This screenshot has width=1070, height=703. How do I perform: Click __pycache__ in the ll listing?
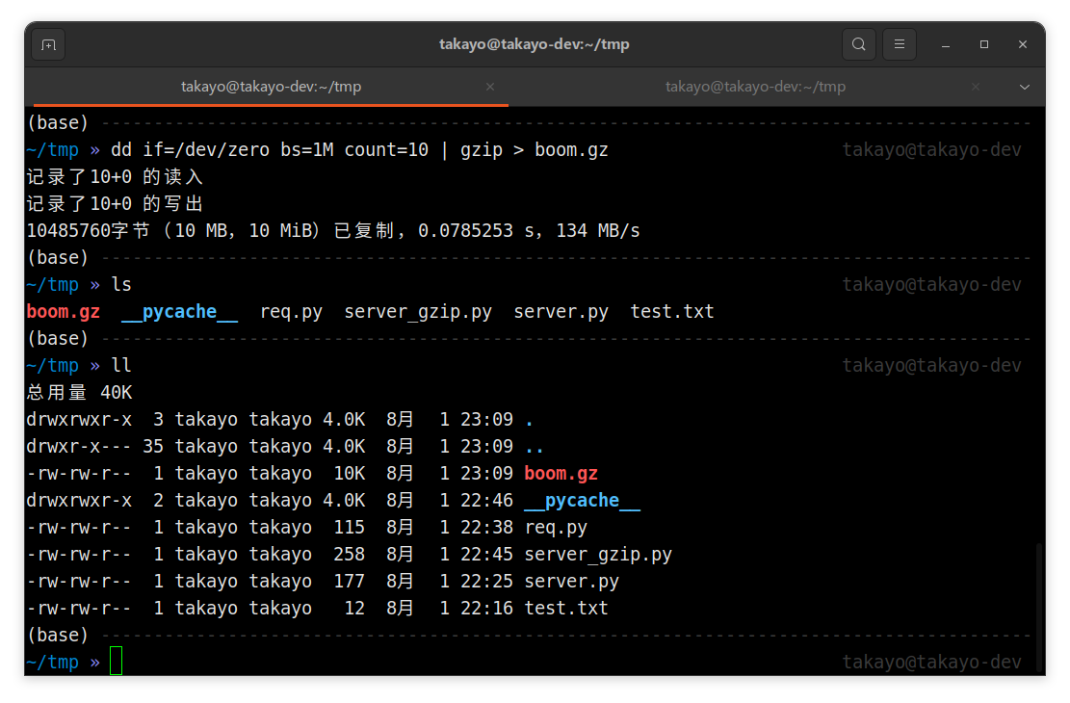click(x=582, y=501)
